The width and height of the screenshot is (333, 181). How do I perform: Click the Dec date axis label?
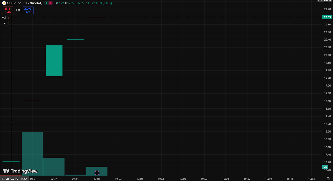pos(32,179)
